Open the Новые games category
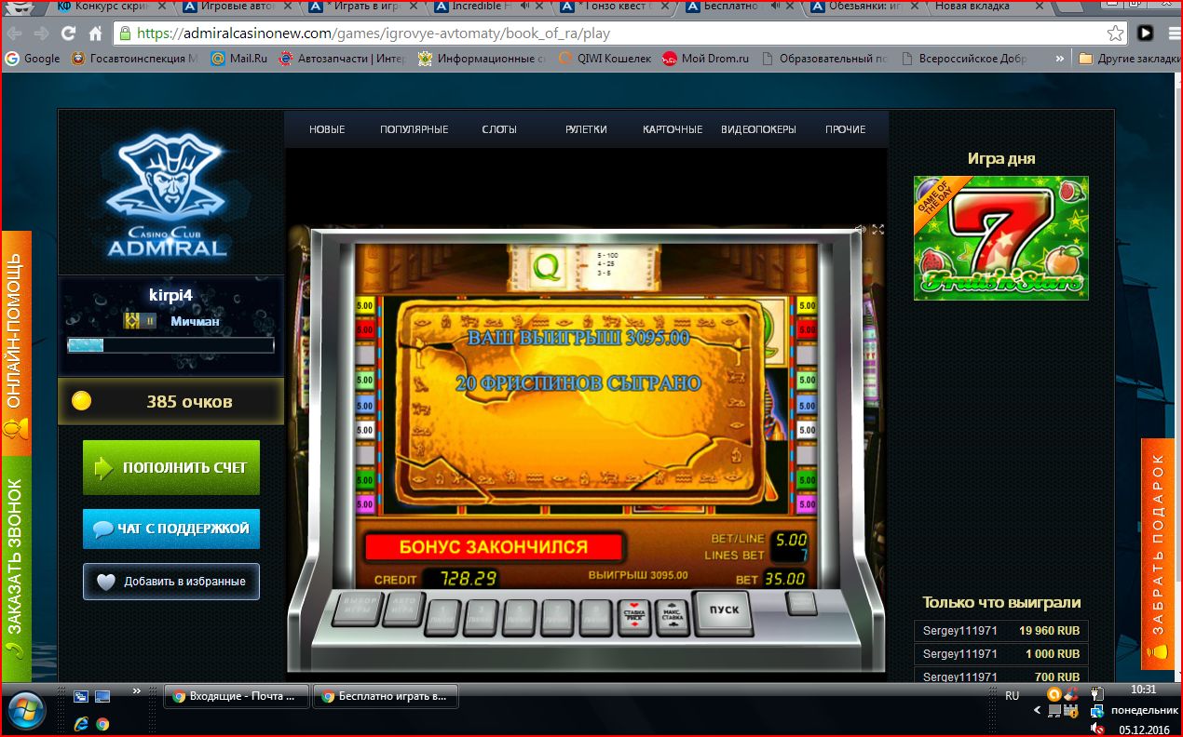The image size is (1183, 737). pyautogui.click(x=327, y=129)
